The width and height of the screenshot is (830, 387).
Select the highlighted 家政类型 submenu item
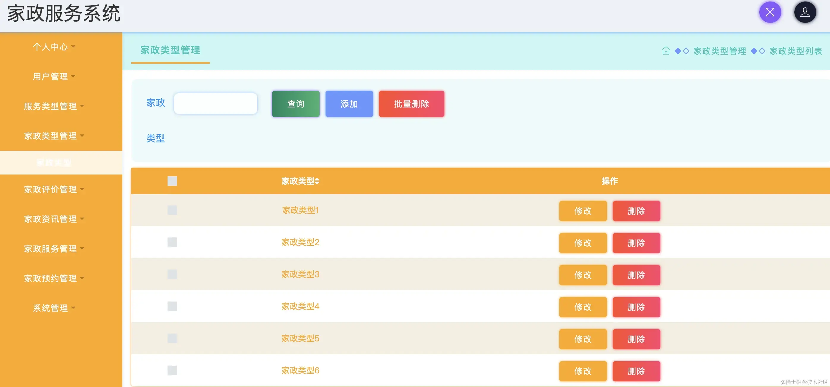coord(54,163)
